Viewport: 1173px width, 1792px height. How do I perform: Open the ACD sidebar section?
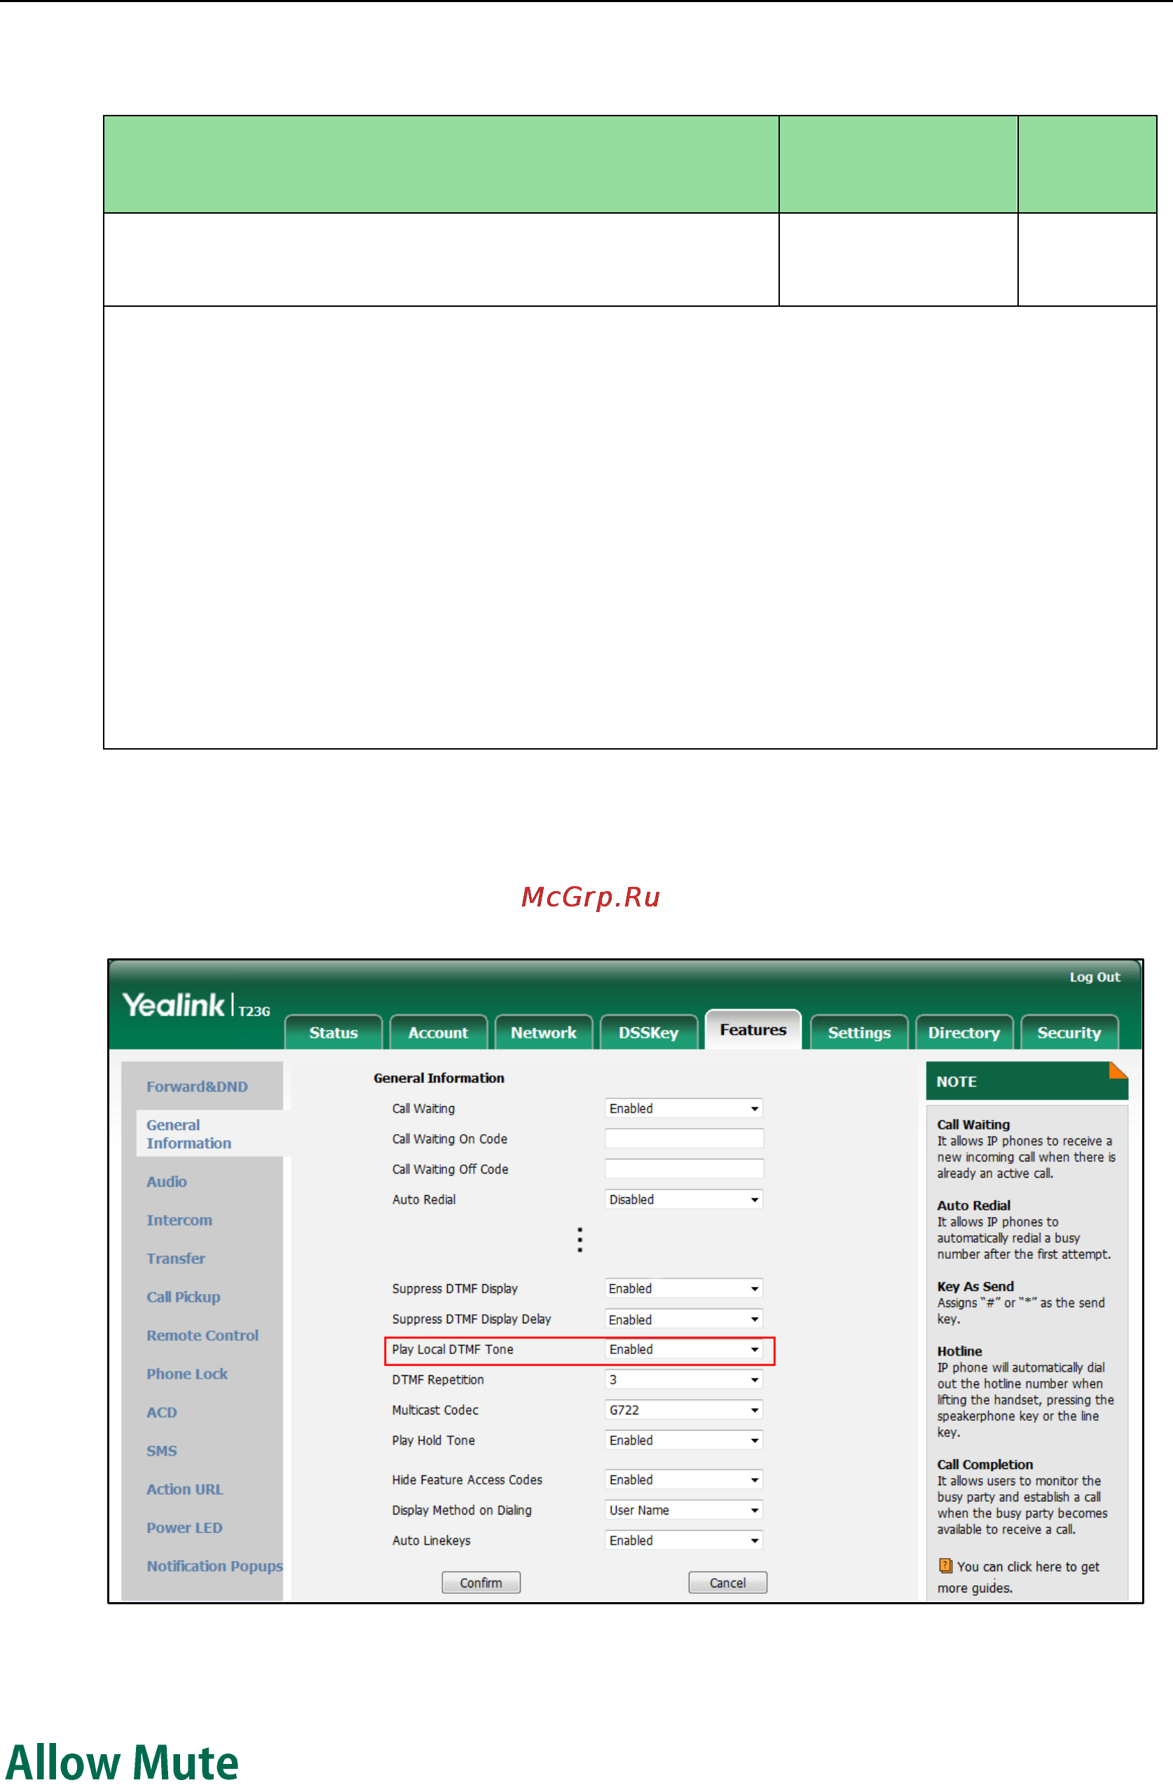(x=162, y=1412)
